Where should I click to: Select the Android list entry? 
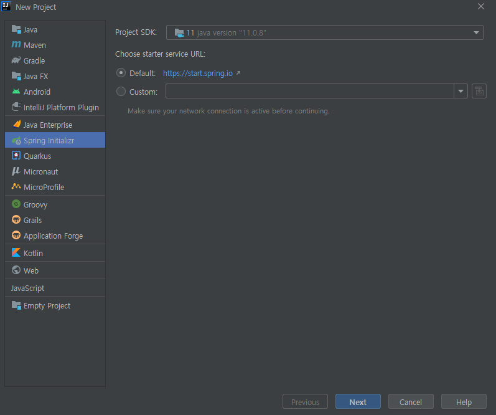(x=55, y=92)
